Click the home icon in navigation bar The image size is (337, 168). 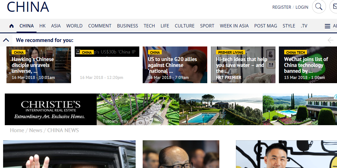[12, 26]
